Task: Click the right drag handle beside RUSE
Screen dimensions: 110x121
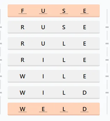Action: click(x=107, y=27)
